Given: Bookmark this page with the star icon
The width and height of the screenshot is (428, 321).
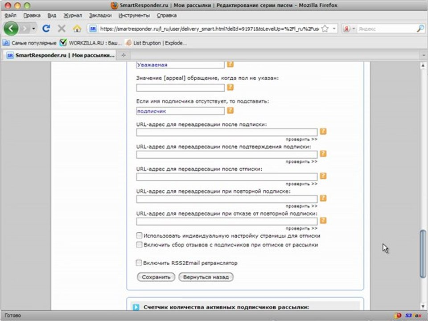Looking at the screenshot, I should click(x=325, y=29).
